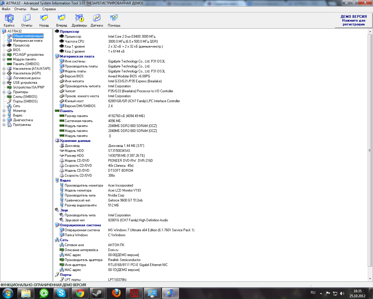Select Материнская плата in the tree

click(28, 41)
